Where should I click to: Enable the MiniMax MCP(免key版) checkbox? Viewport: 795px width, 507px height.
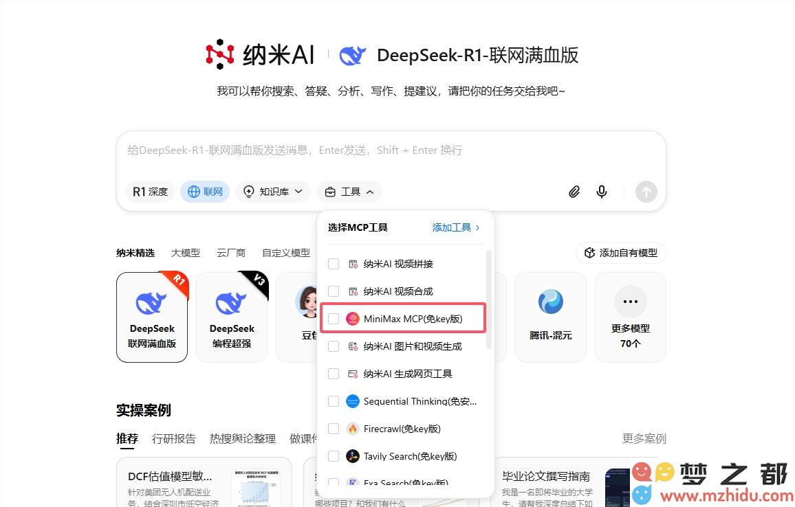click(334, 319)
